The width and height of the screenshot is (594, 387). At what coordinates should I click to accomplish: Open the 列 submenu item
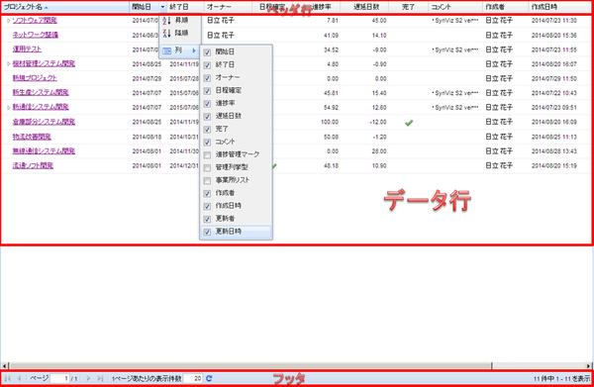(179, 50)
